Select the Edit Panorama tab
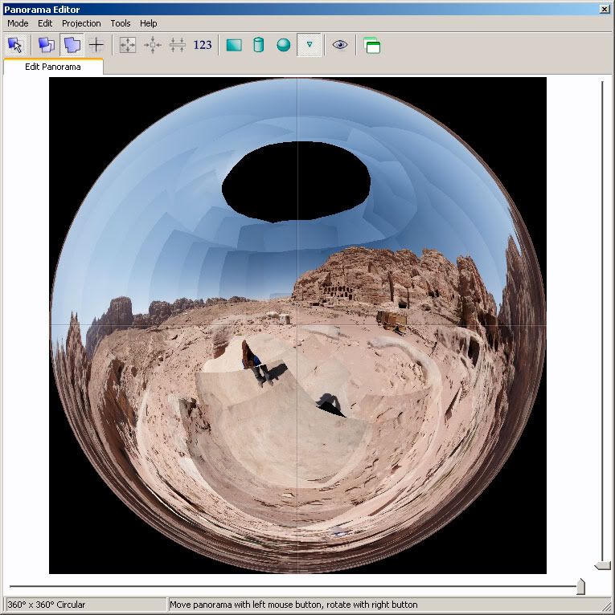Screen dimensions: 615x615 coord(53,67)
